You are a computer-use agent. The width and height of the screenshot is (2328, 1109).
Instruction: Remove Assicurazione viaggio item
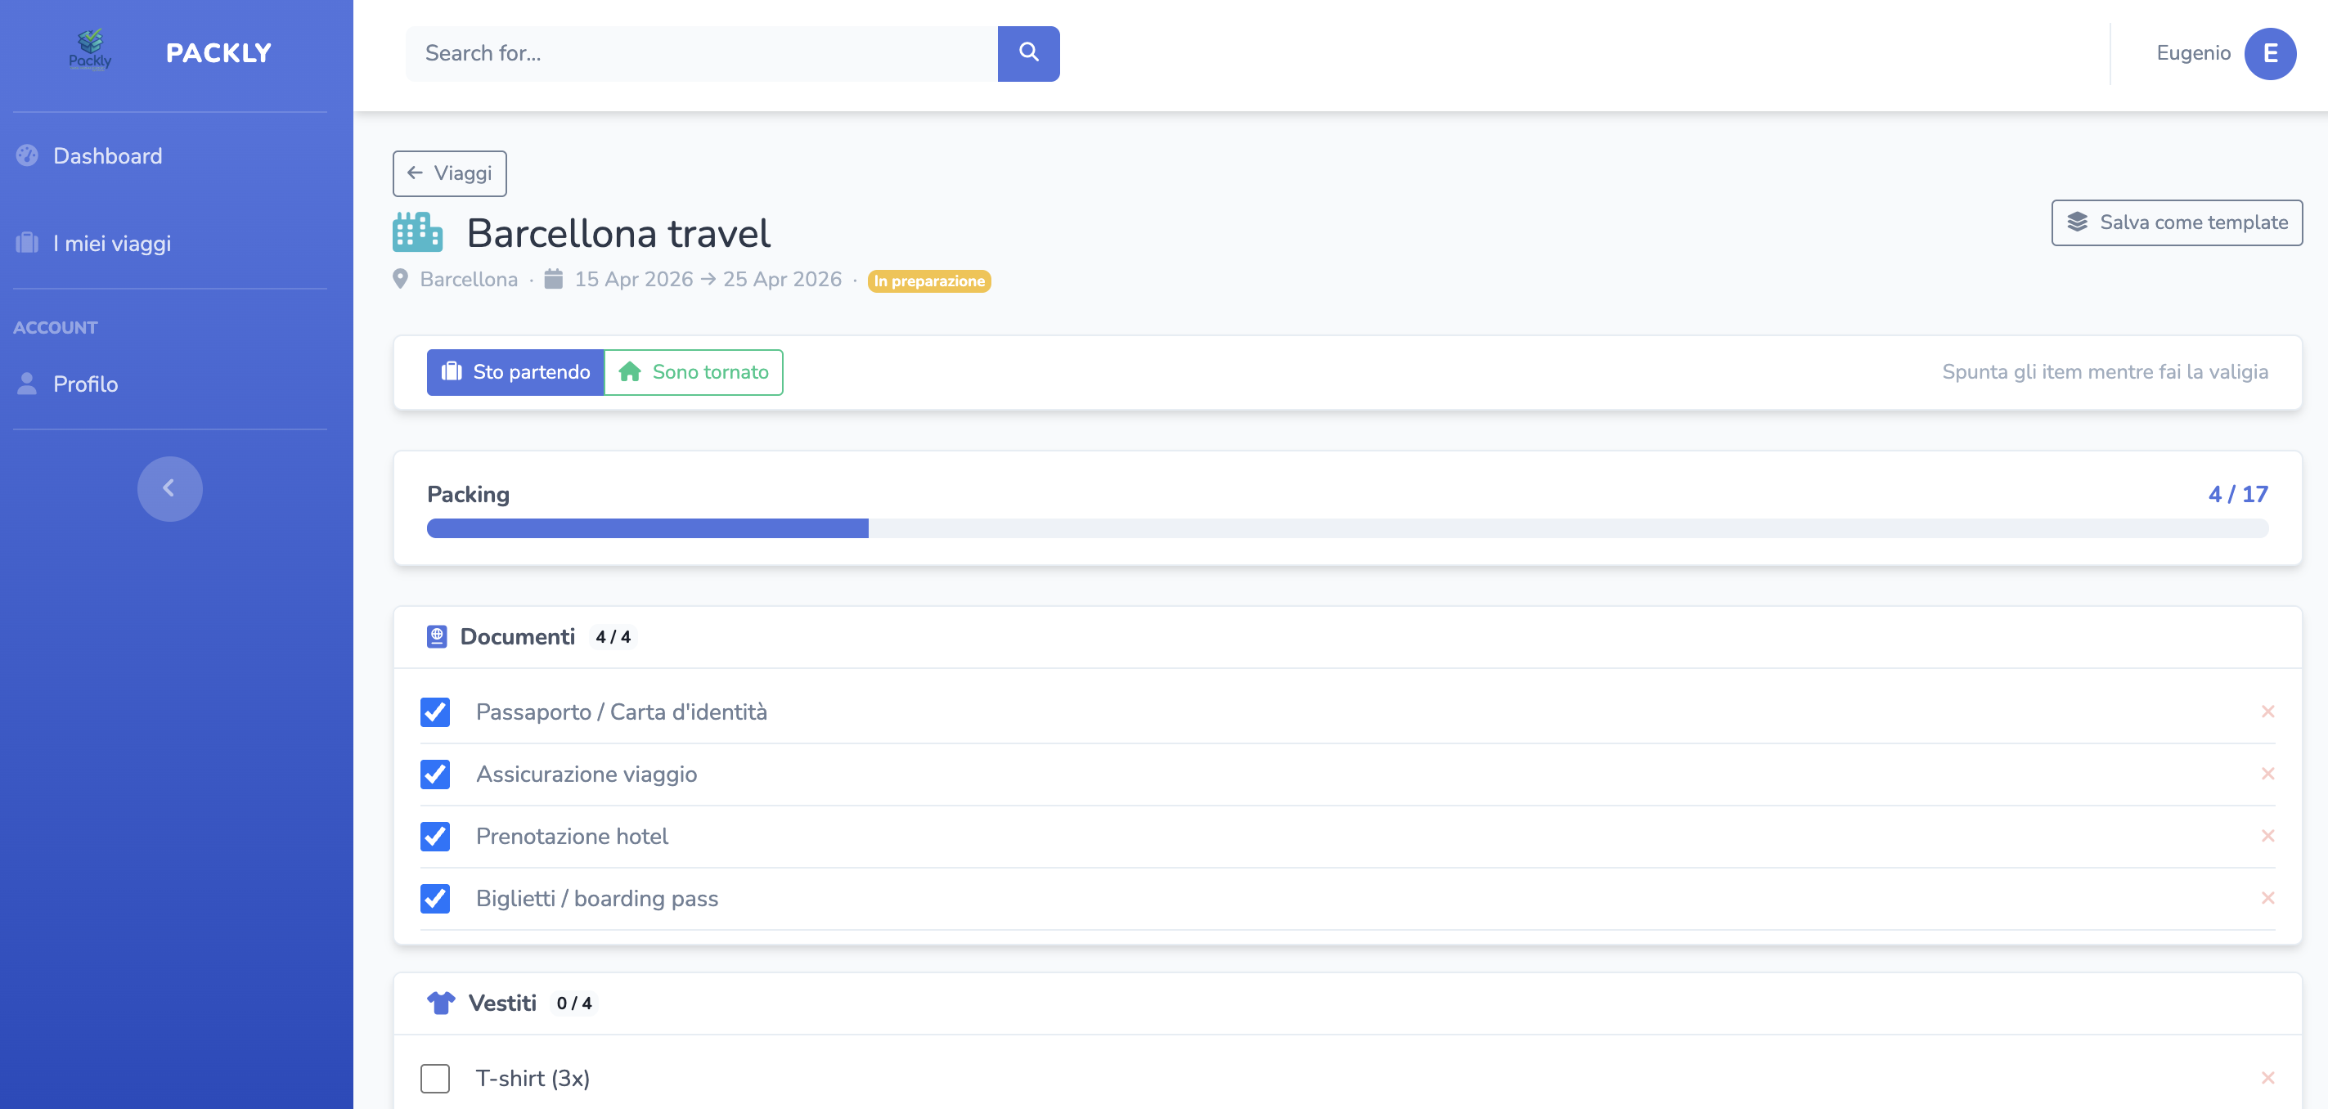[2267, 774]
